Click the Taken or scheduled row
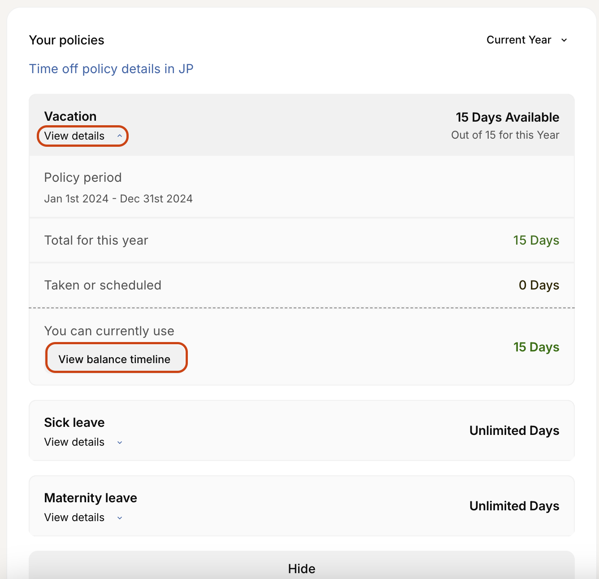599x579 pixels. click(x=301, y=285)
